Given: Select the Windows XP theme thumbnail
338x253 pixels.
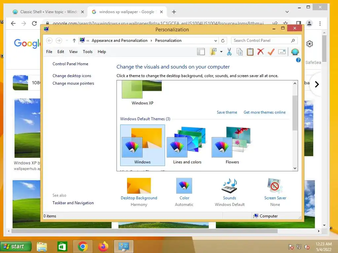Looking at the screenshot, I should click(142, 93).
